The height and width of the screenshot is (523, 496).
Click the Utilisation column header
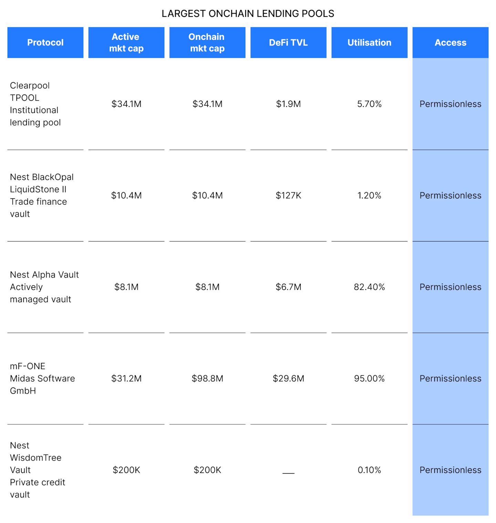pos(369,42)
